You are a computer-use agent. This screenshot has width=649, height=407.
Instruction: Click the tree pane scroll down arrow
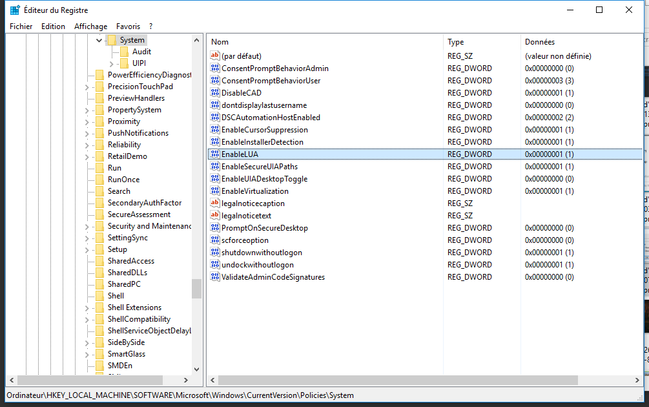tap(196, 370)
